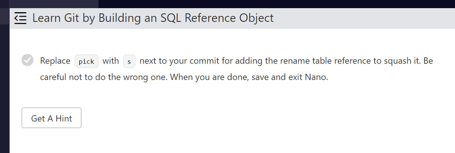Viewport: 455px width, 153px height.
Task: Click the gray completed checkmark icon
Action: click(x=27, y=60)
